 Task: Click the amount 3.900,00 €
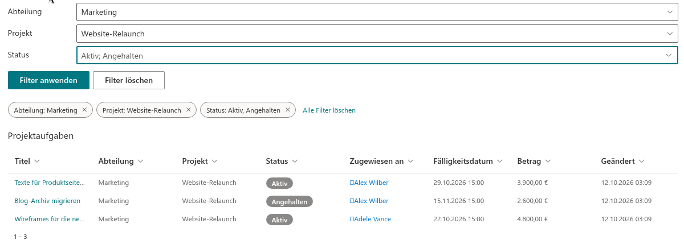point(532,183)
